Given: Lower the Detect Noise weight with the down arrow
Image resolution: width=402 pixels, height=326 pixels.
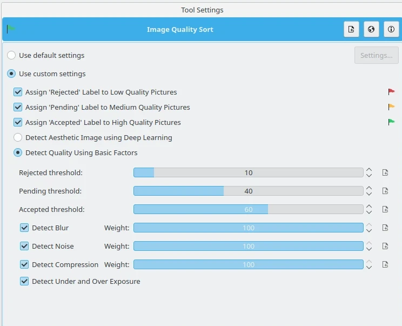Looking at the screenshot, I should (x=369, y=250).
